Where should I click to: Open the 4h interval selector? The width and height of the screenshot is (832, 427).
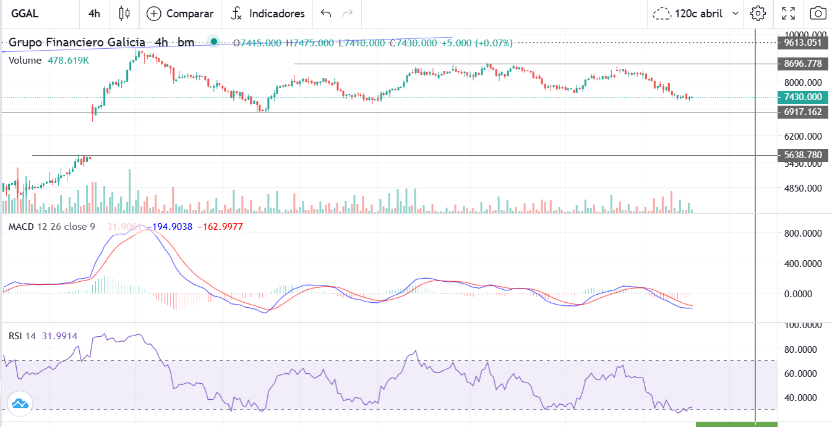click(94, 14)
